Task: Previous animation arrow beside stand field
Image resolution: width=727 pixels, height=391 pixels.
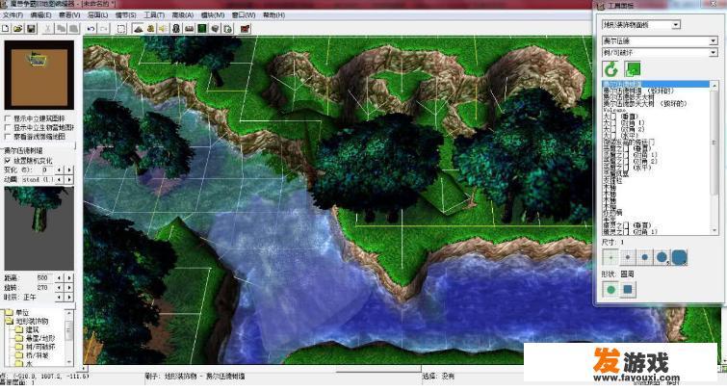Action: point(60,179)
